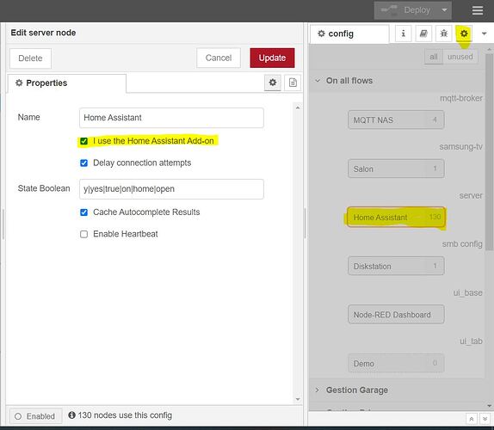Image resolution: width=494 pixels, height=430 pixels.
Task: Open the configuration nodes gear tab
Action: point(464,34)
